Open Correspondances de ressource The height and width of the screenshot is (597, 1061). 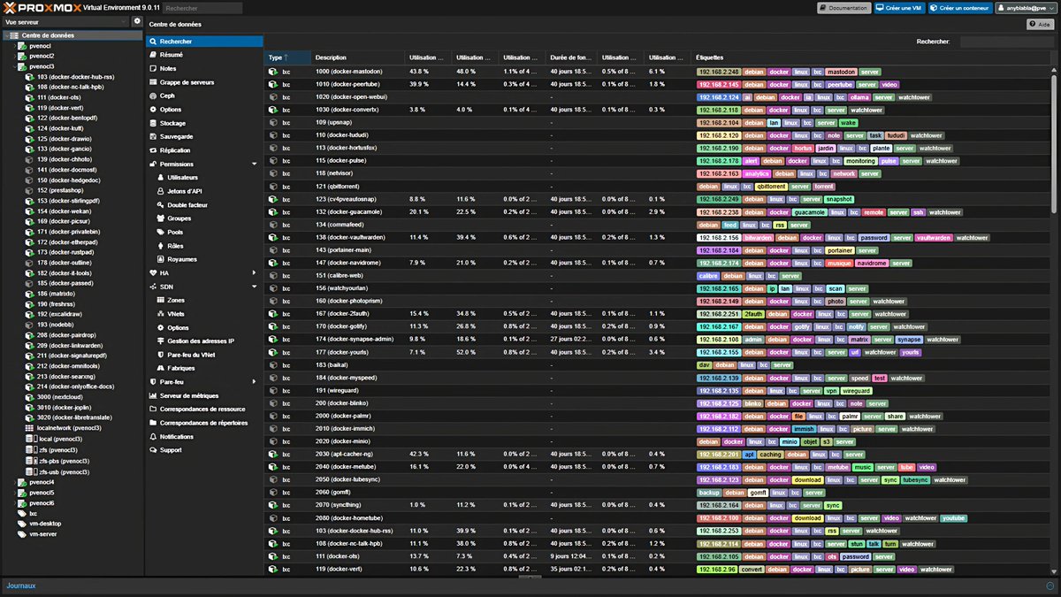[x=204, y=409]
